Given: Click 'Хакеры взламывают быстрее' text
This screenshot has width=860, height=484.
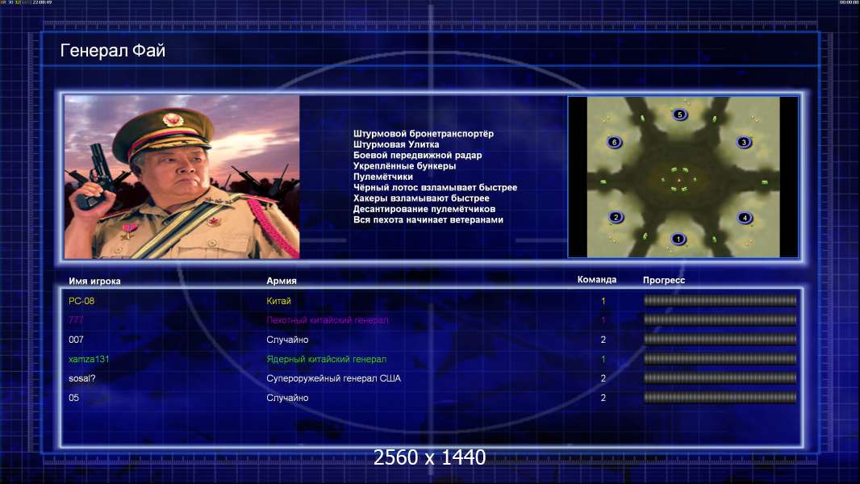Looking at the screenshot, I should pos(421,198).
